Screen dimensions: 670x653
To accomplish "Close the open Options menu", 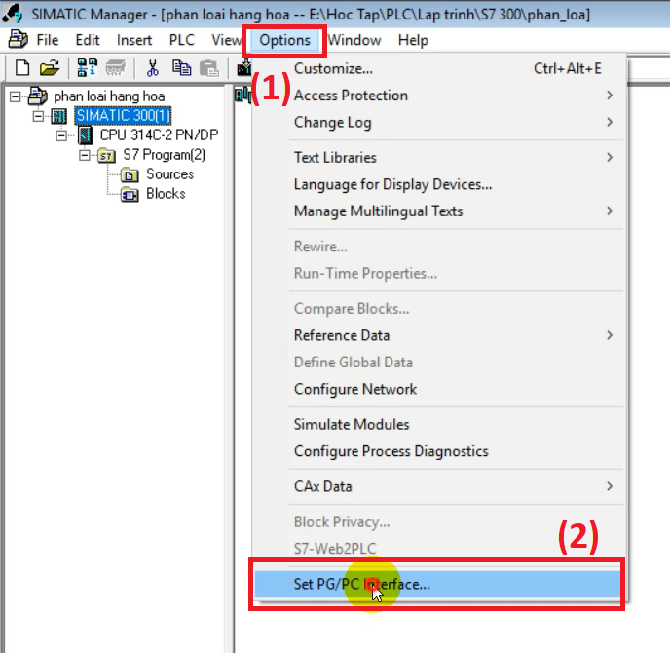I will (x=284, y=40).
